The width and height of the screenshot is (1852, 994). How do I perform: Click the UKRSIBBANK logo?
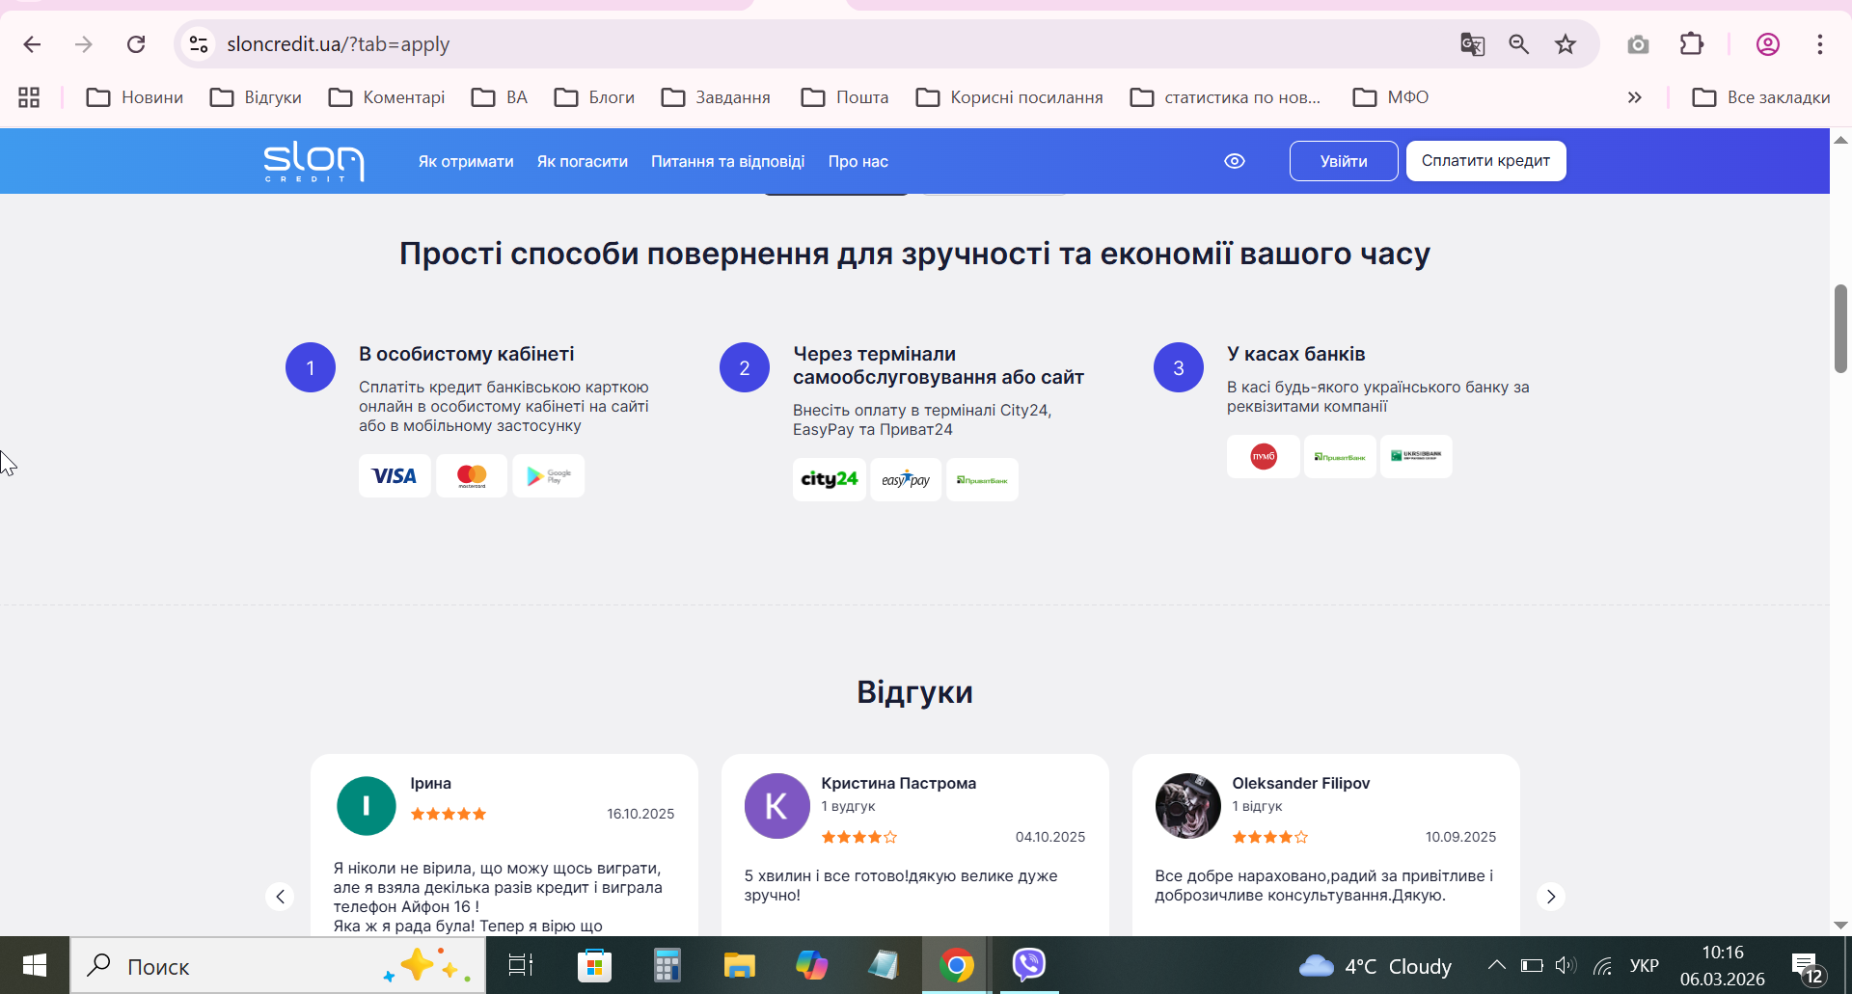(x=1416, y=456)
